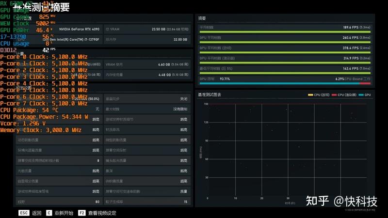The image size is (388, 218).
Task: Click the cyan GPU legend swatch
Action: click(361, 95)
